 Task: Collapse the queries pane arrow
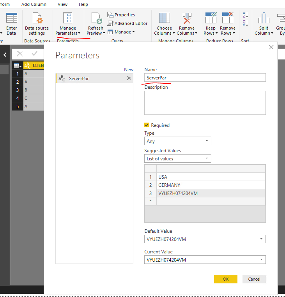coord(5,55)
